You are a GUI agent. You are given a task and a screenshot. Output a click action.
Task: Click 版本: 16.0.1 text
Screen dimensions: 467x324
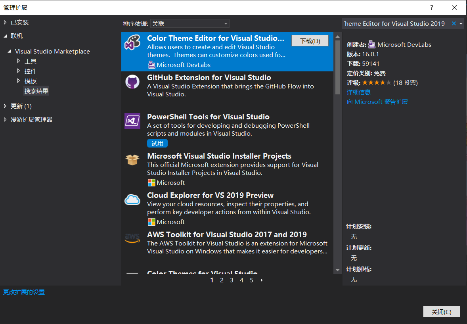click(363, 54)
